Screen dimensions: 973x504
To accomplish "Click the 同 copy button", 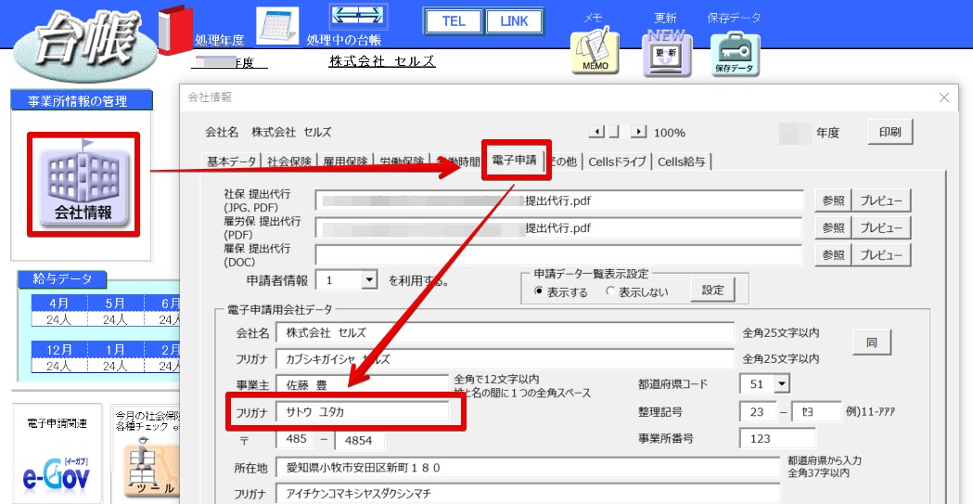I will [x=871, y=342].
